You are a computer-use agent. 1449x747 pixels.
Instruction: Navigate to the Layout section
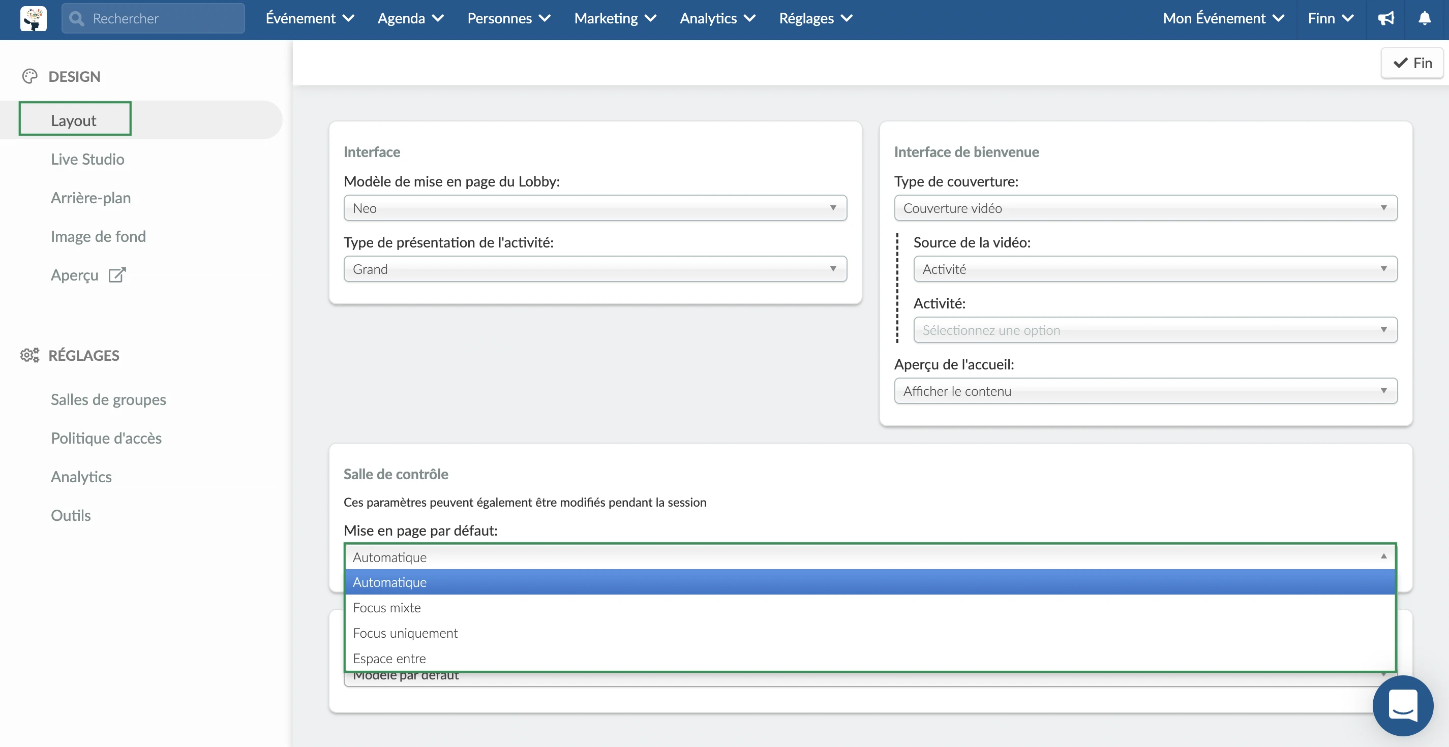(74, 119)
